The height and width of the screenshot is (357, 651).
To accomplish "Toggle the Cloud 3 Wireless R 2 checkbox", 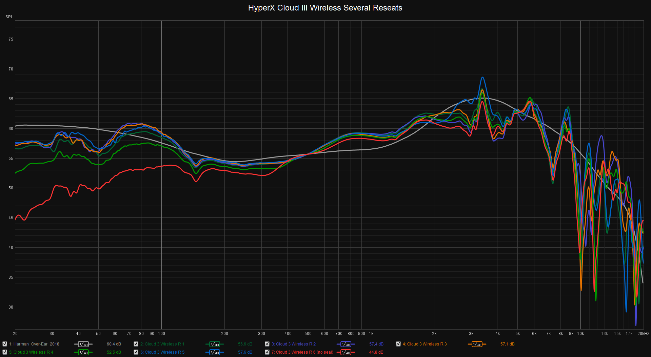I will tap(267, 344).
